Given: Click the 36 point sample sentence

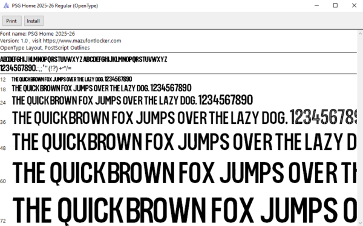Looking at the screenshot, I should (x=184, y=117).
